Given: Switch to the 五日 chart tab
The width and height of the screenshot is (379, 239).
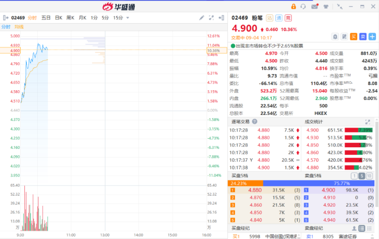Looking at the screenshot, I should [x=46, y=18].
